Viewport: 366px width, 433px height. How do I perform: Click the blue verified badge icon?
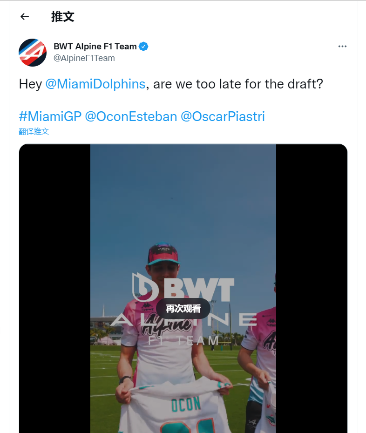click(144, 46)
